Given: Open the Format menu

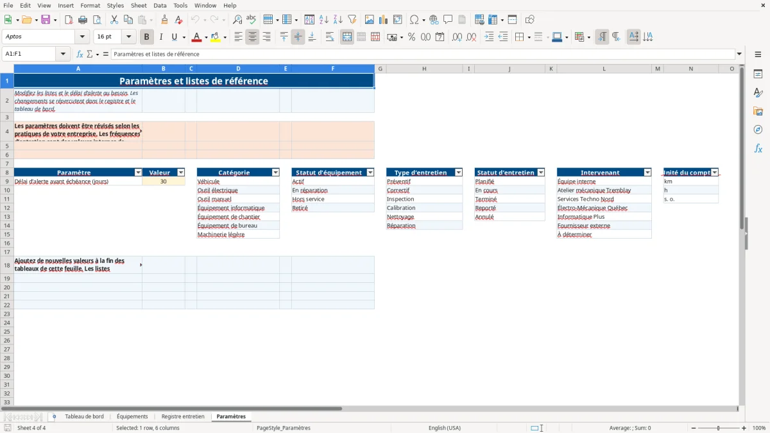Looking at the screenshot, I should coord(90,5).
